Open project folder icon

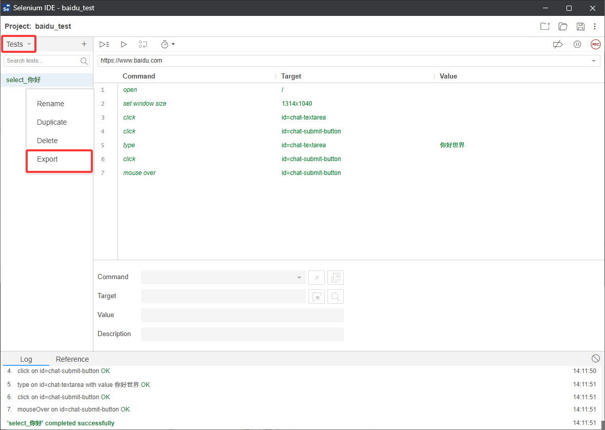point(563,26)
